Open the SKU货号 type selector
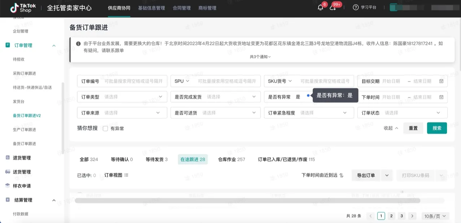The height and width of the screenshot is (223, 461). coord(280,81)
